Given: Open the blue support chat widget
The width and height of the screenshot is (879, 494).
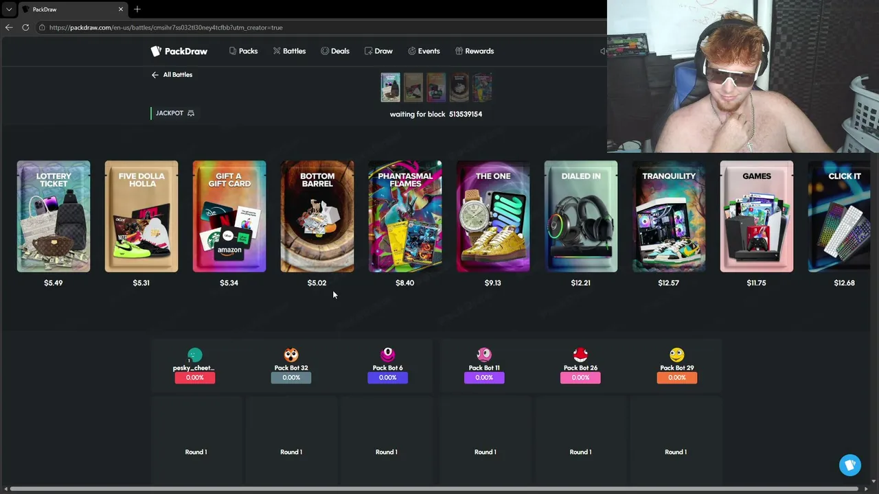Looking at the screenshot, I should pos(850,465).
